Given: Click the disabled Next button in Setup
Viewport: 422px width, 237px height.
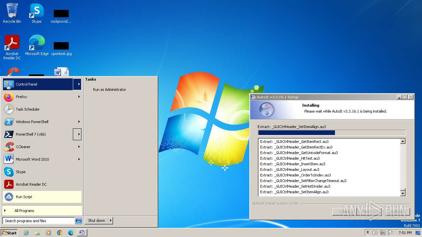Looking at the screenshot, I should [369, 212].
